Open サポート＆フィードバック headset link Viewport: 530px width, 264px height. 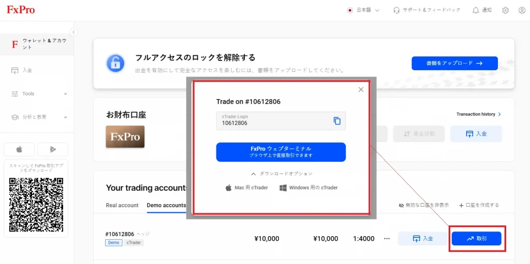tap(427, 10)
